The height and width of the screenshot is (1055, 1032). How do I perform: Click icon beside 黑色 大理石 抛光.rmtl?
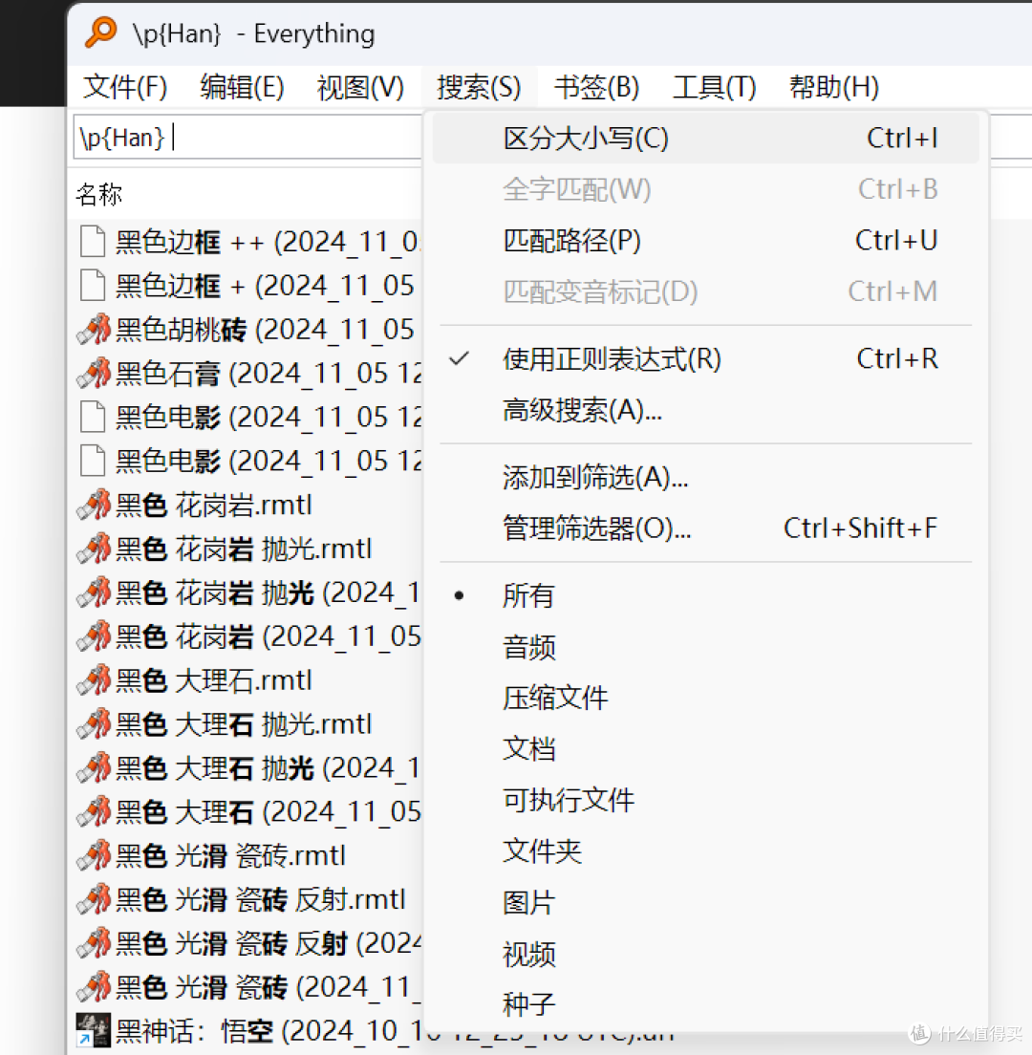94,724
